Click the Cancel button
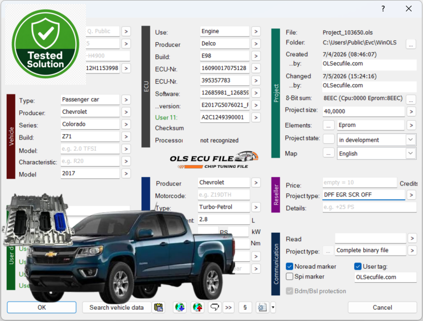423x321 pixels. coord(382,307)
